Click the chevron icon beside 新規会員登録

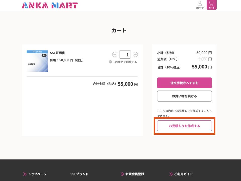point(122,174)
